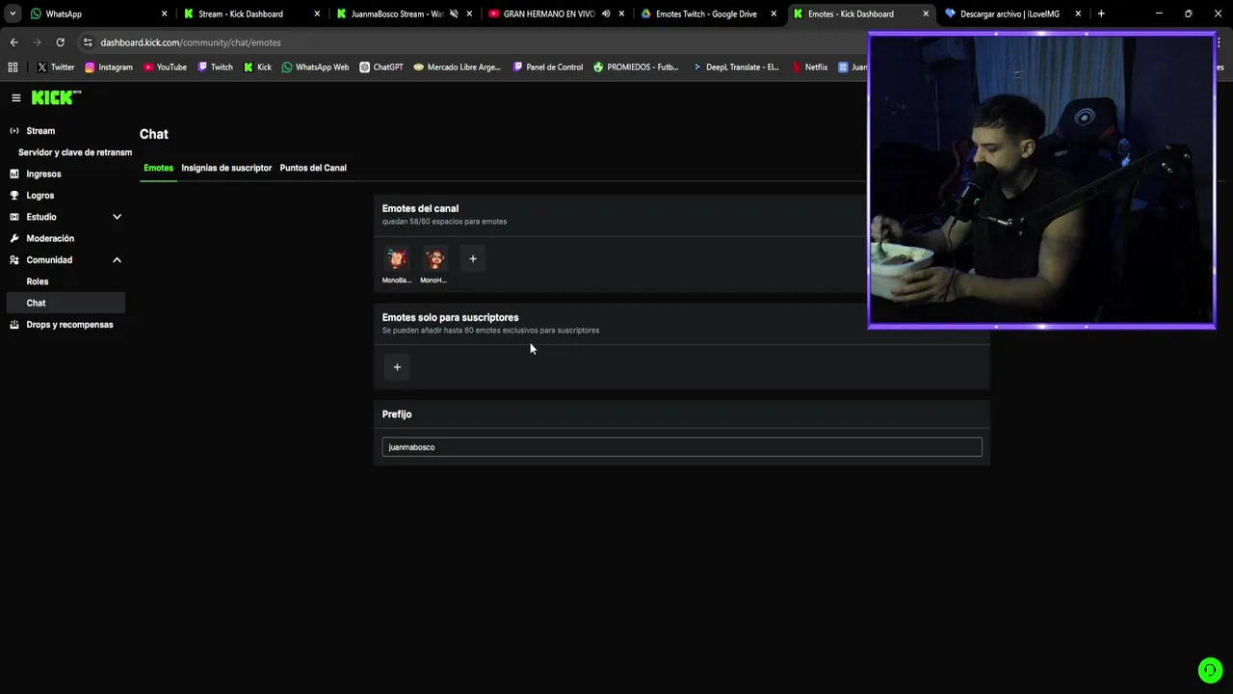This screenshot has height=694, width=1233.
Task: Click the address bar URL
Action: click(x=191, y=42)
